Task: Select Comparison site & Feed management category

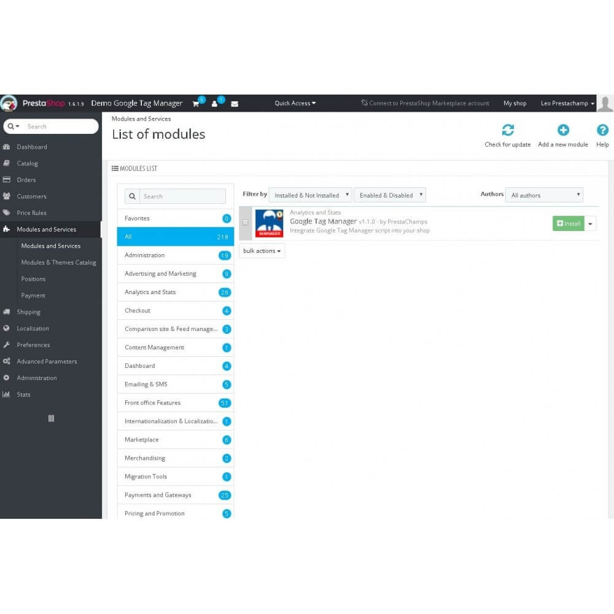Action: pyautogui.click(x=176, y=329)
